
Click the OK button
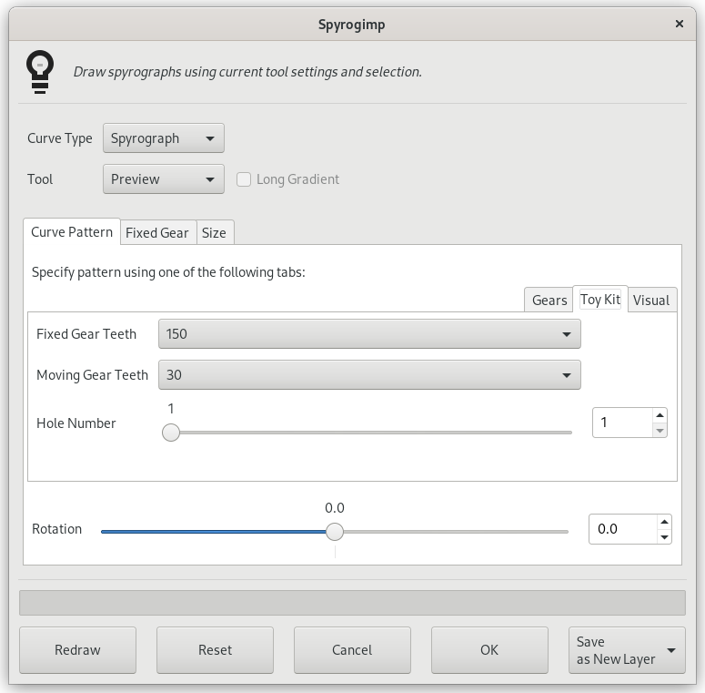489,650
